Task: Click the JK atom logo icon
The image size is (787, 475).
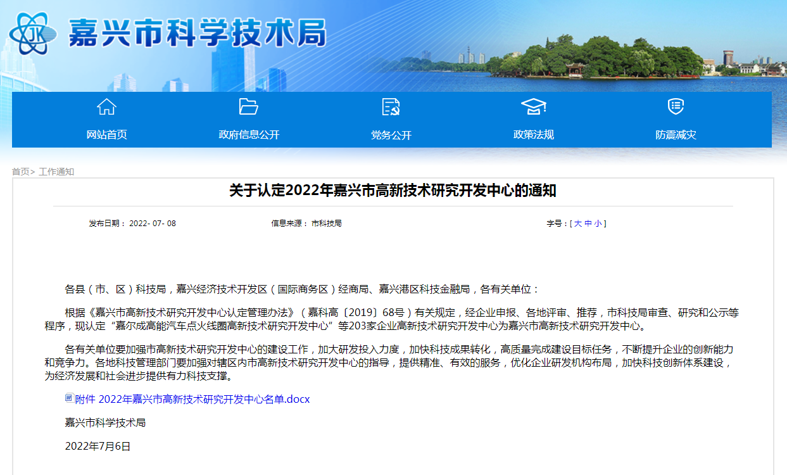Action: pos(33,34)
